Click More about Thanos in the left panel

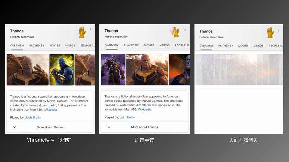click(x=50, y=127)
